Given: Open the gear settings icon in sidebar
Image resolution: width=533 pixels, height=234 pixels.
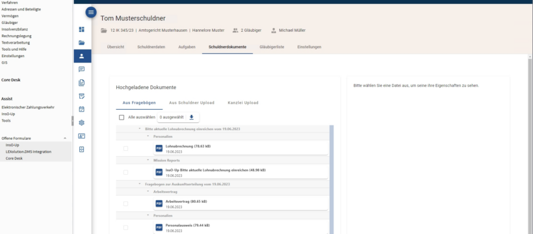Looking at the screenshot, I should pos(82,123).
